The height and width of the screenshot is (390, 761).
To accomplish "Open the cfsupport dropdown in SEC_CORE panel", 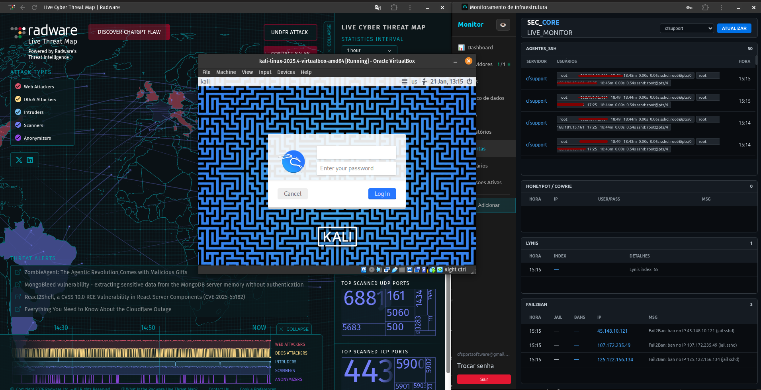I will [x=687, y=28].
